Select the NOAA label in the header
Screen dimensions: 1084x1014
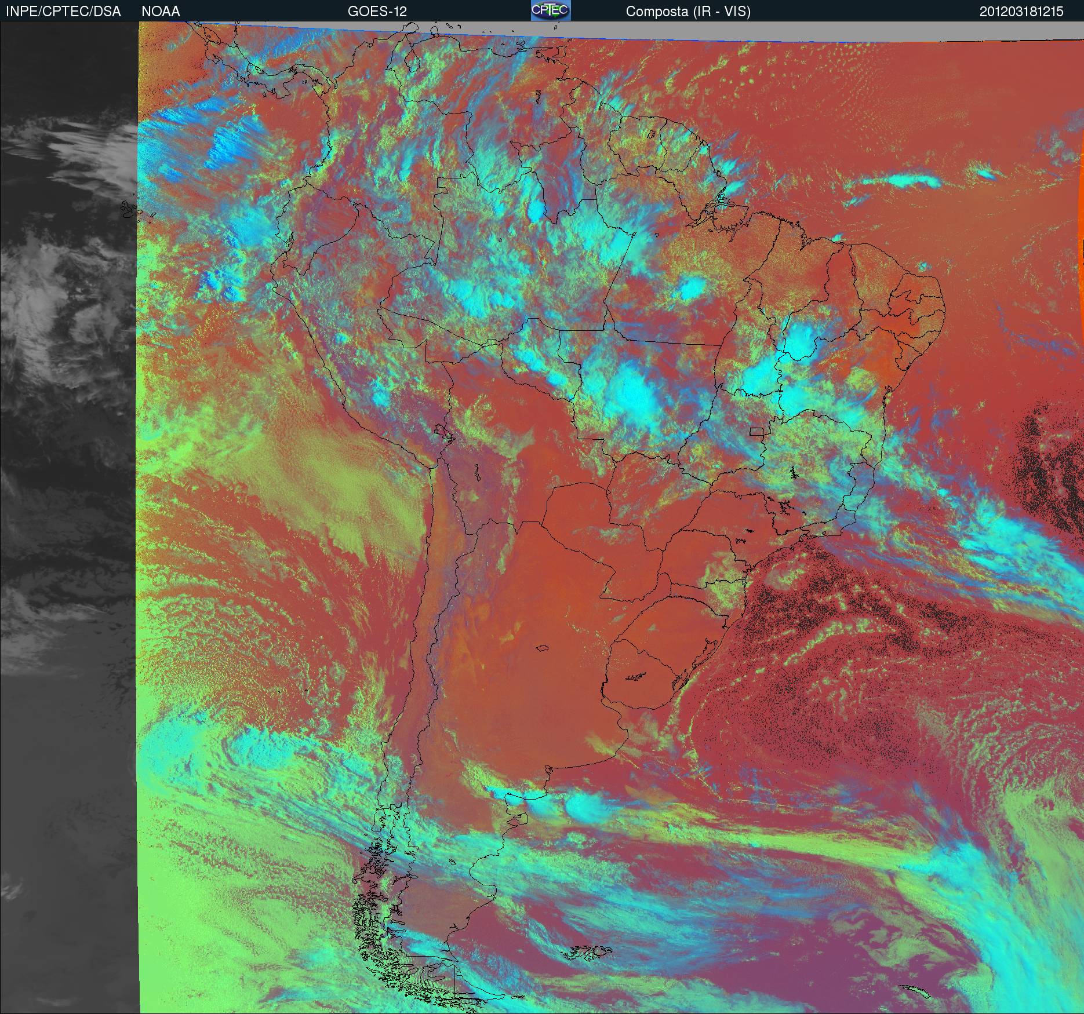coord(161,12)
